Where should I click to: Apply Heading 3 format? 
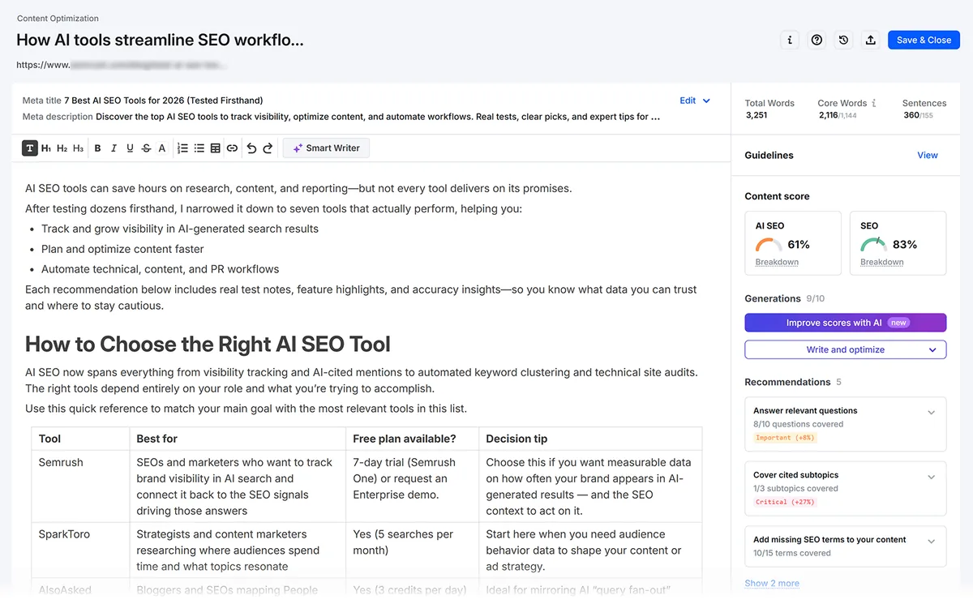(x=79, y=148)
